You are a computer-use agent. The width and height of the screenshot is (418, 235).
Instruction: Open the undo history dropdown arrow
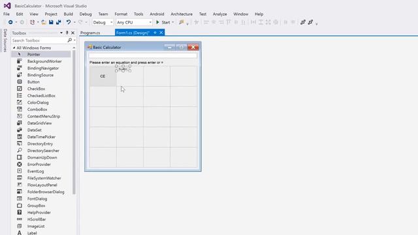pos(74,22)
